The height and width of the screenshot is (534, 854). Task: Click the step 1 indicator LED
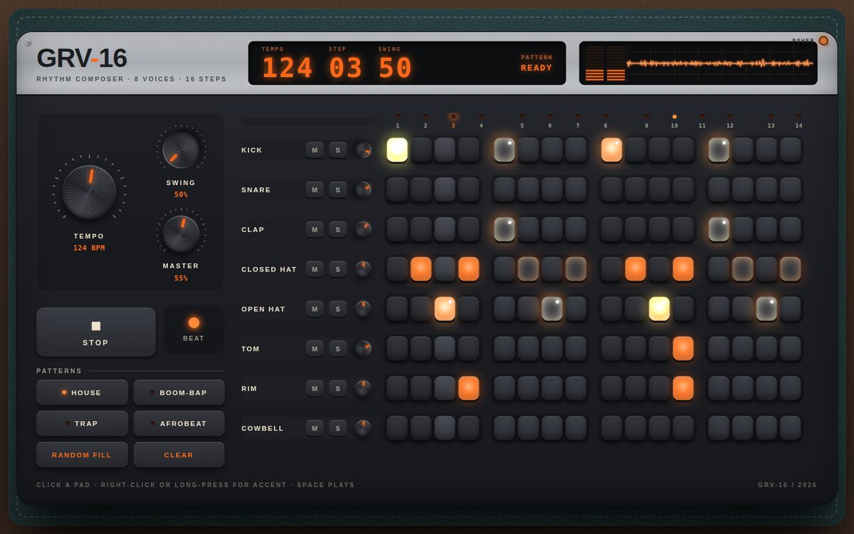pyautogui.click(x=397, y=116)
